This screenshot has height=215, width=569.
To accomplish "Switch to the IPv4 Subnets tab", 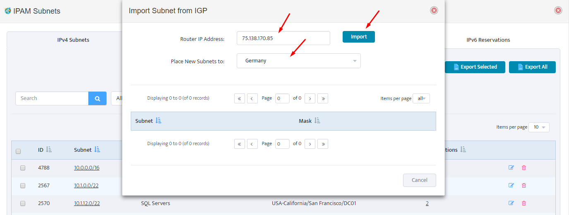I will coord(73,40).
